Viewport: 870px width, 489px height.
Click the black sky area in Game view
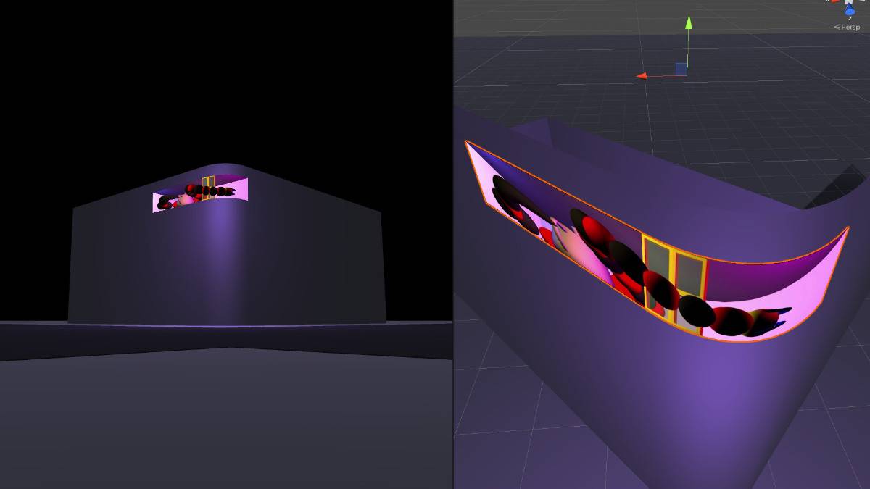[217, 72]
